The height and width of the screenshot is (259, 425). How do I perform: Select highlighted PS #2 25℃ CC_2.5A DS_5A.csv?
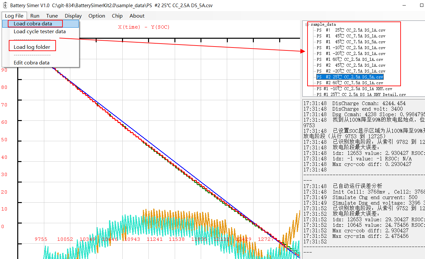click(x=350, y=77)
